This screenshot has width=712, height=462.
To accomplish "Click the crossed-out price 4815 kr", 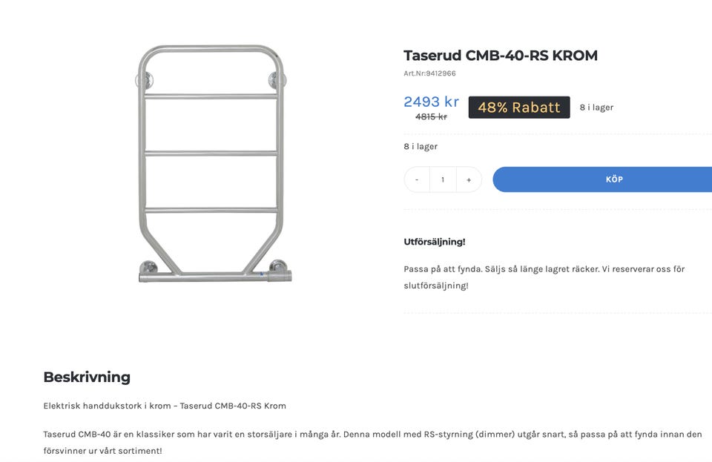I will 431,116.
